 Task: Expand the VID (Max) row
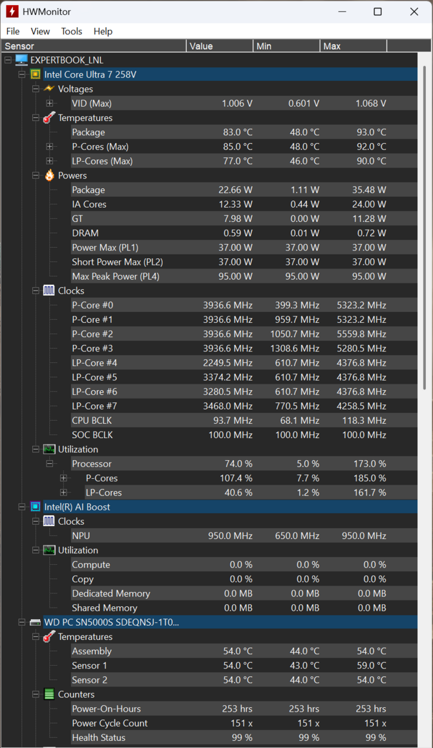(x=49, y=103)
